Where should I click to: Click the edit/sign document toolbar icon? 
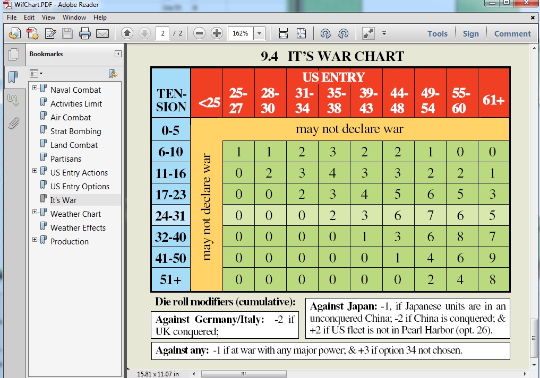(x=50, y=33)
